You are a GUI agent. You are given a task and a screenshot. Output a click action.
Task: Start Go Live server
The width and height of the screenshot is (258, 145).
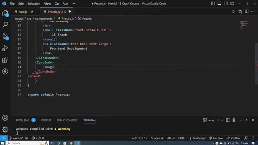(216, 138)
